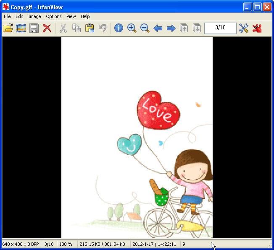Go to previous image with left arrow
This screenshot has width=274, height=250.
tap(158, 28)
